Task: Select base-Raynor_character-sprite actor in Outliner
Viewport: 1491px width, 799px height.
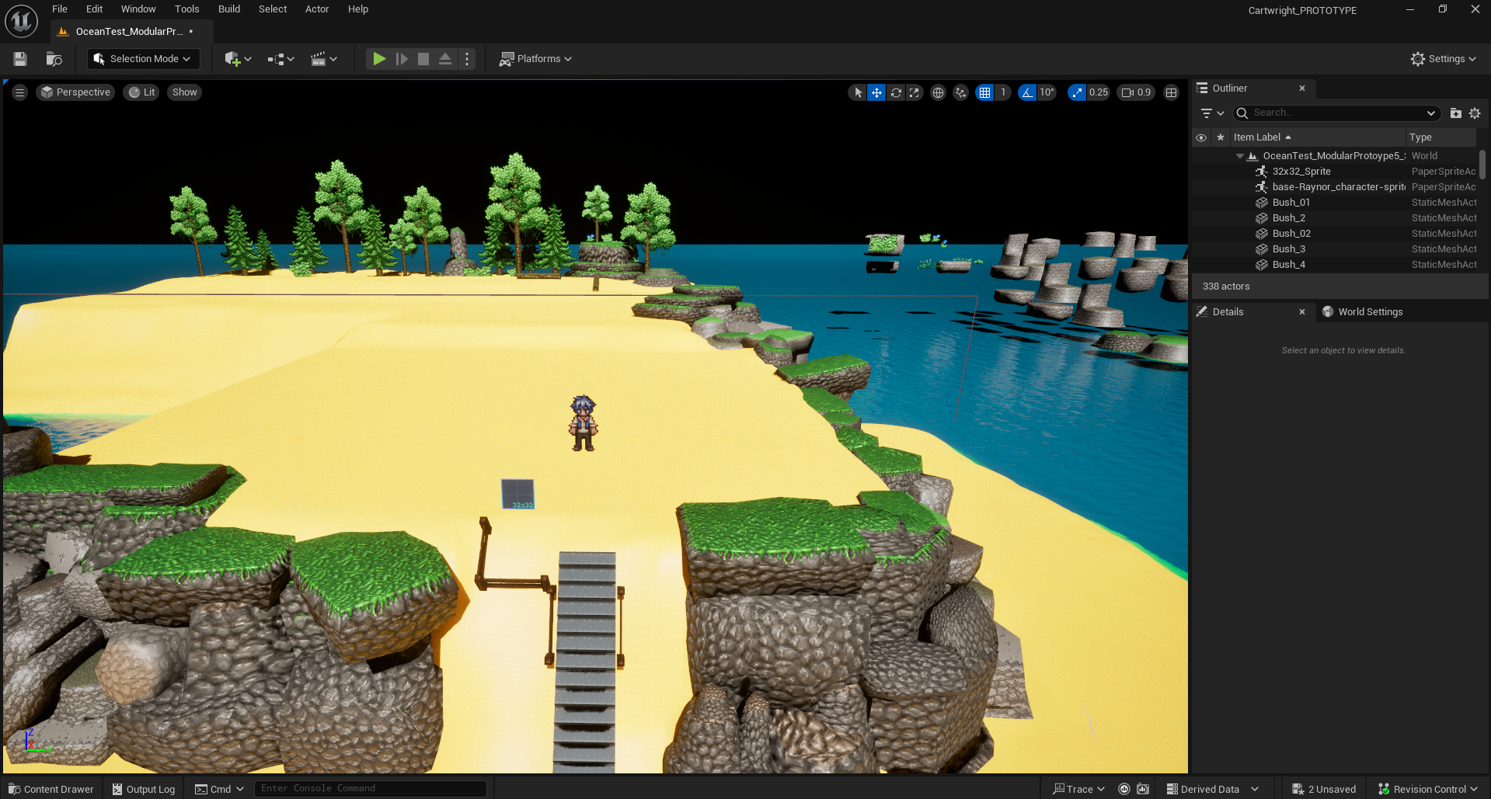Action: 1335,187
